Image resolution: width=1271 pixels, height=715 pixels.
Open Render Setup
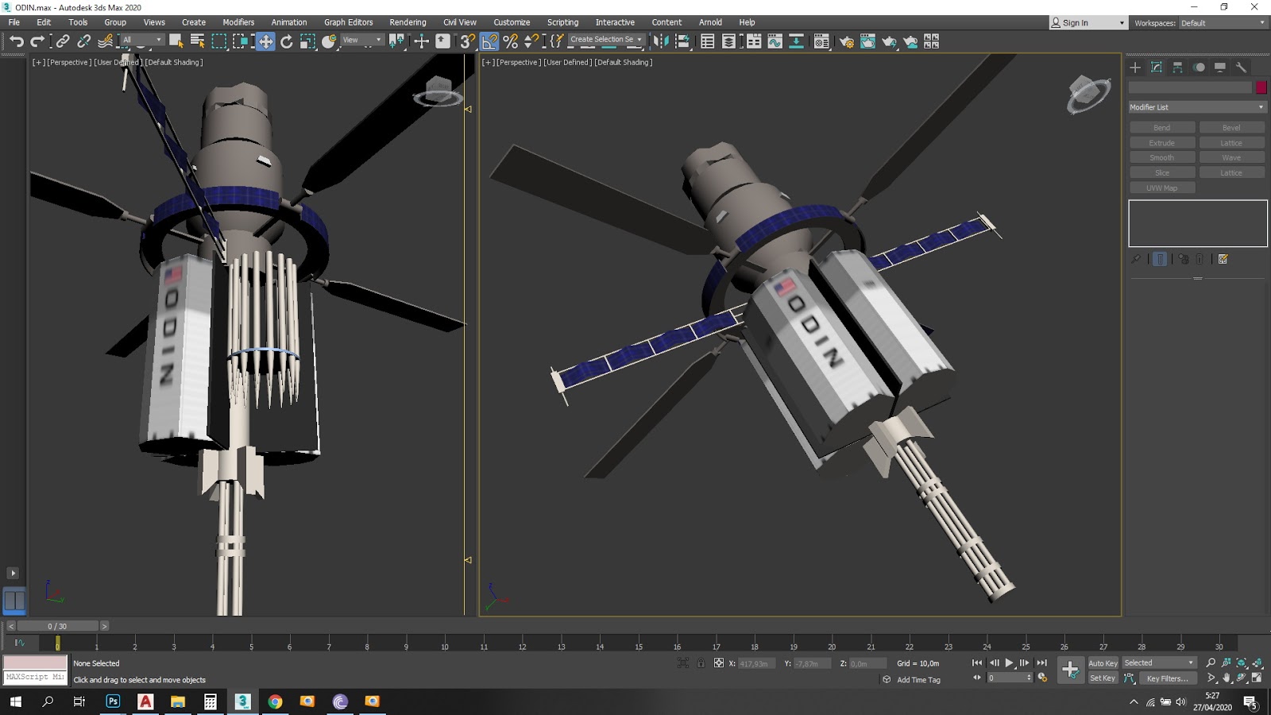845,41
